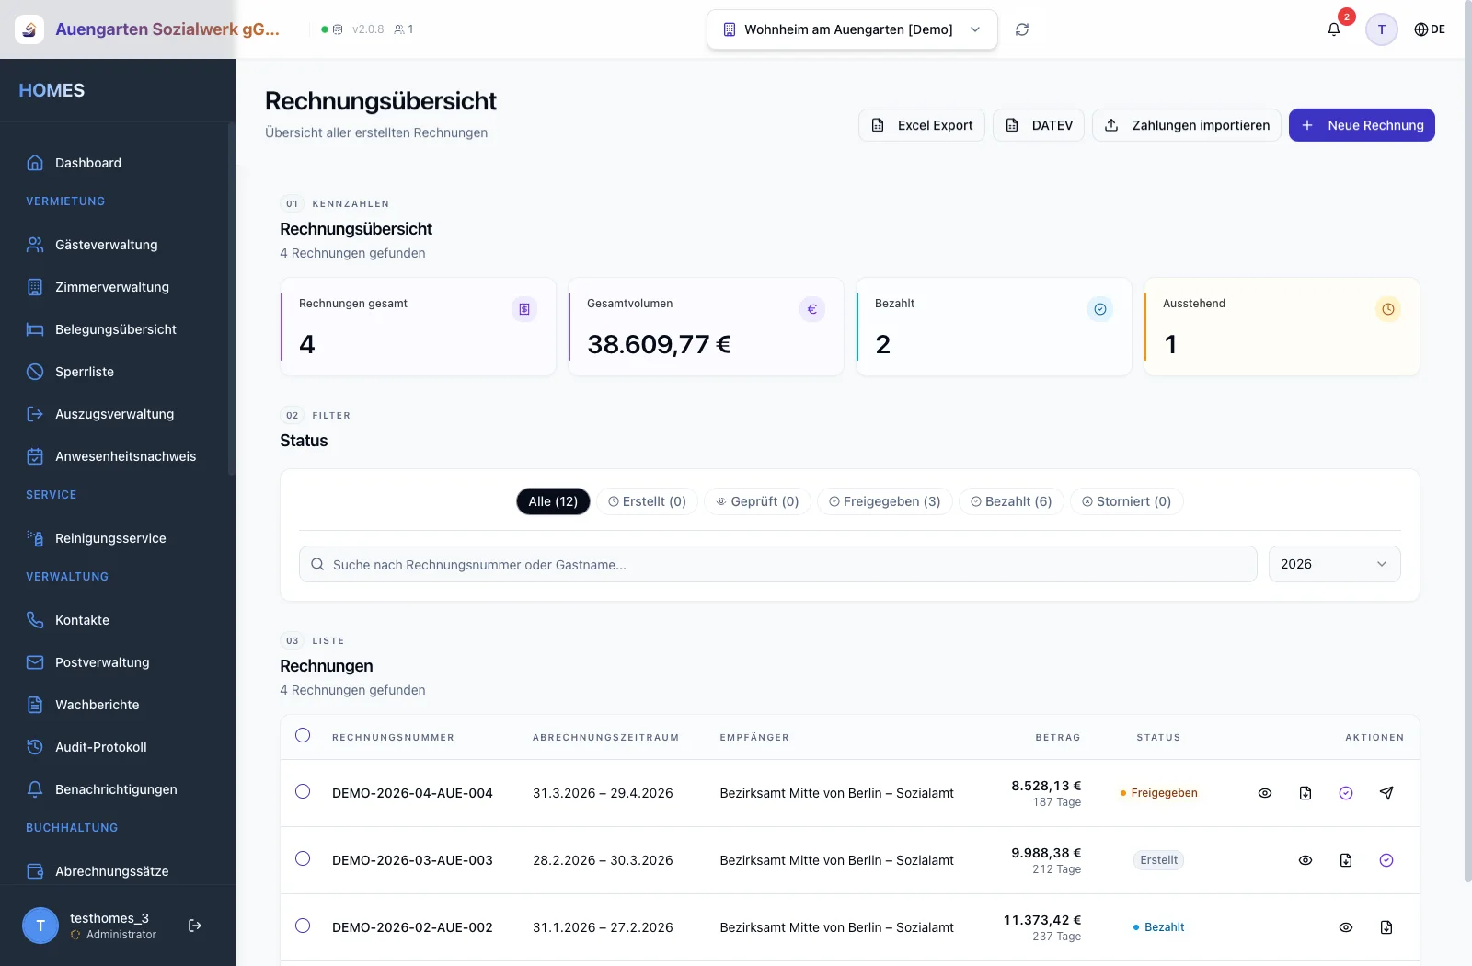Click the Postverwaltung envelope icon

click(35, 662)
